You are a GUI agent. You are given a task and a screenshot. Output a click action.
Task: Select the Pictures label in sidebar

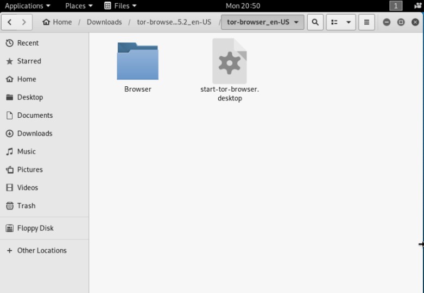point(30,170)
